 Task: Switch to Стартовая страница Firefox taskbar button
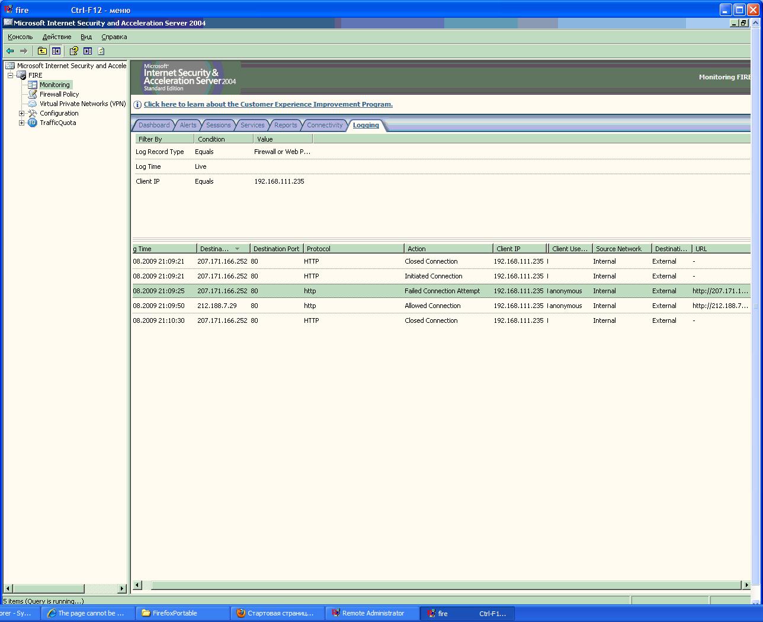pos(278,613)
